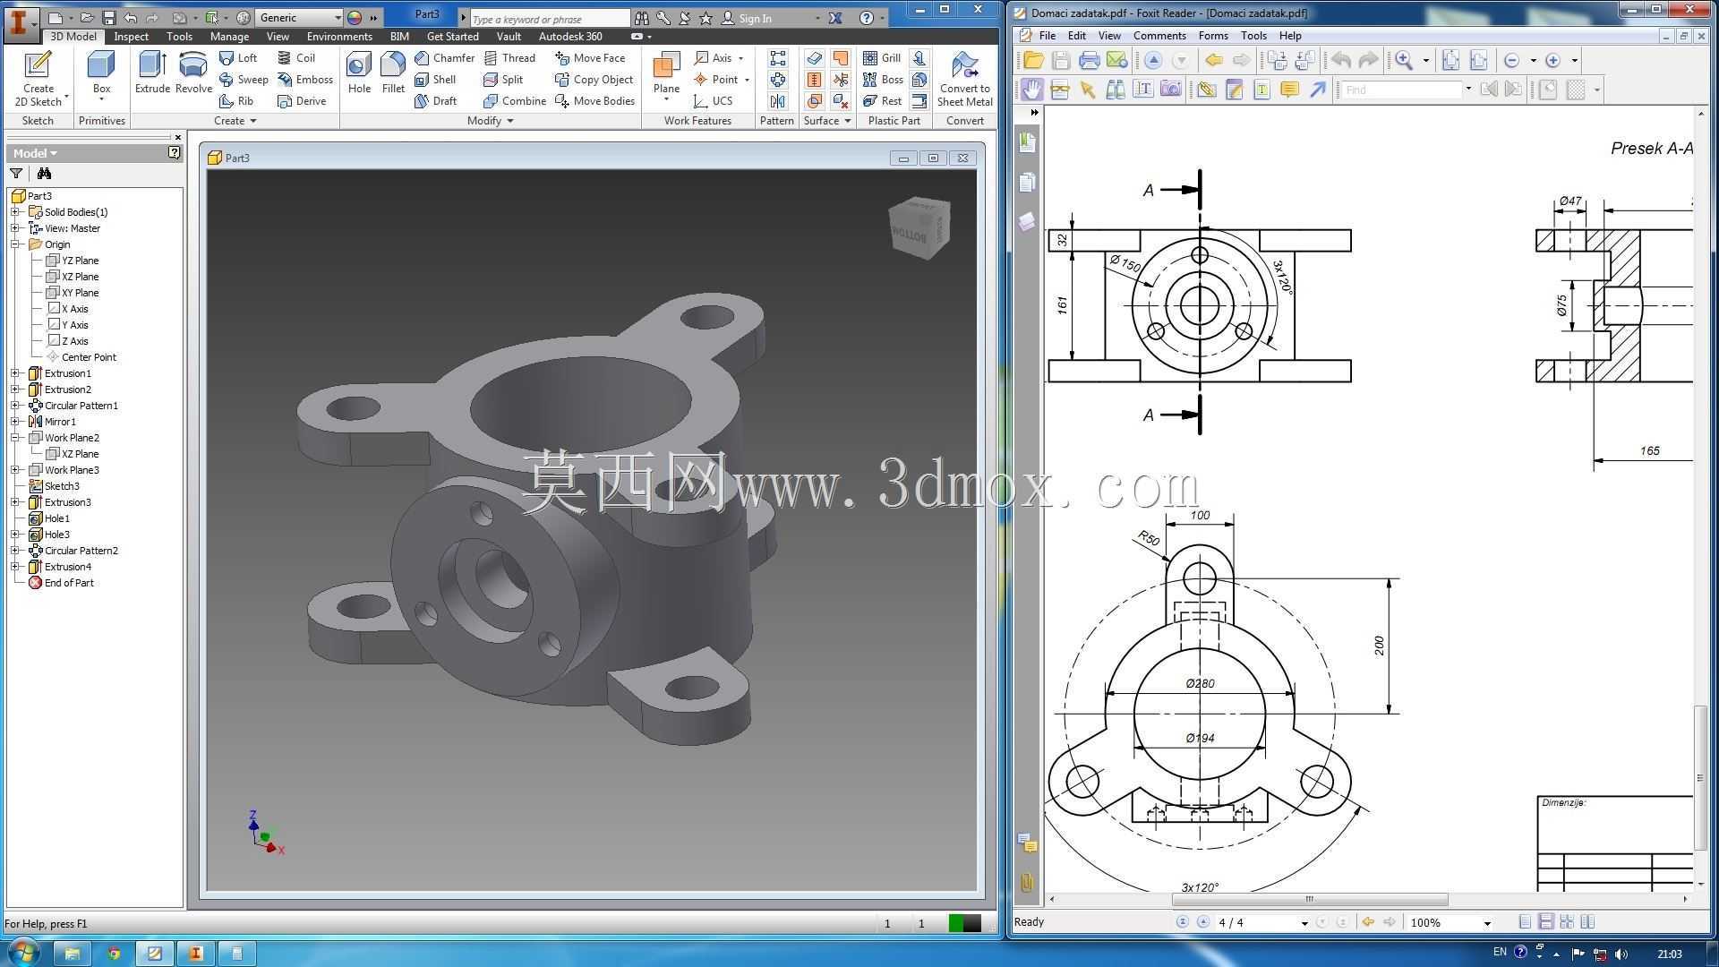Click the Inventor icon in the Windows taskbar
The image size is (1719, 967).
point(195,954)
